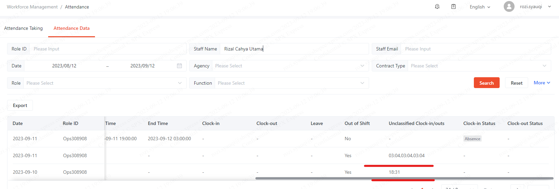Click the red Search button
This screenshot has height=189, width=559.
[x=486, y=83]
